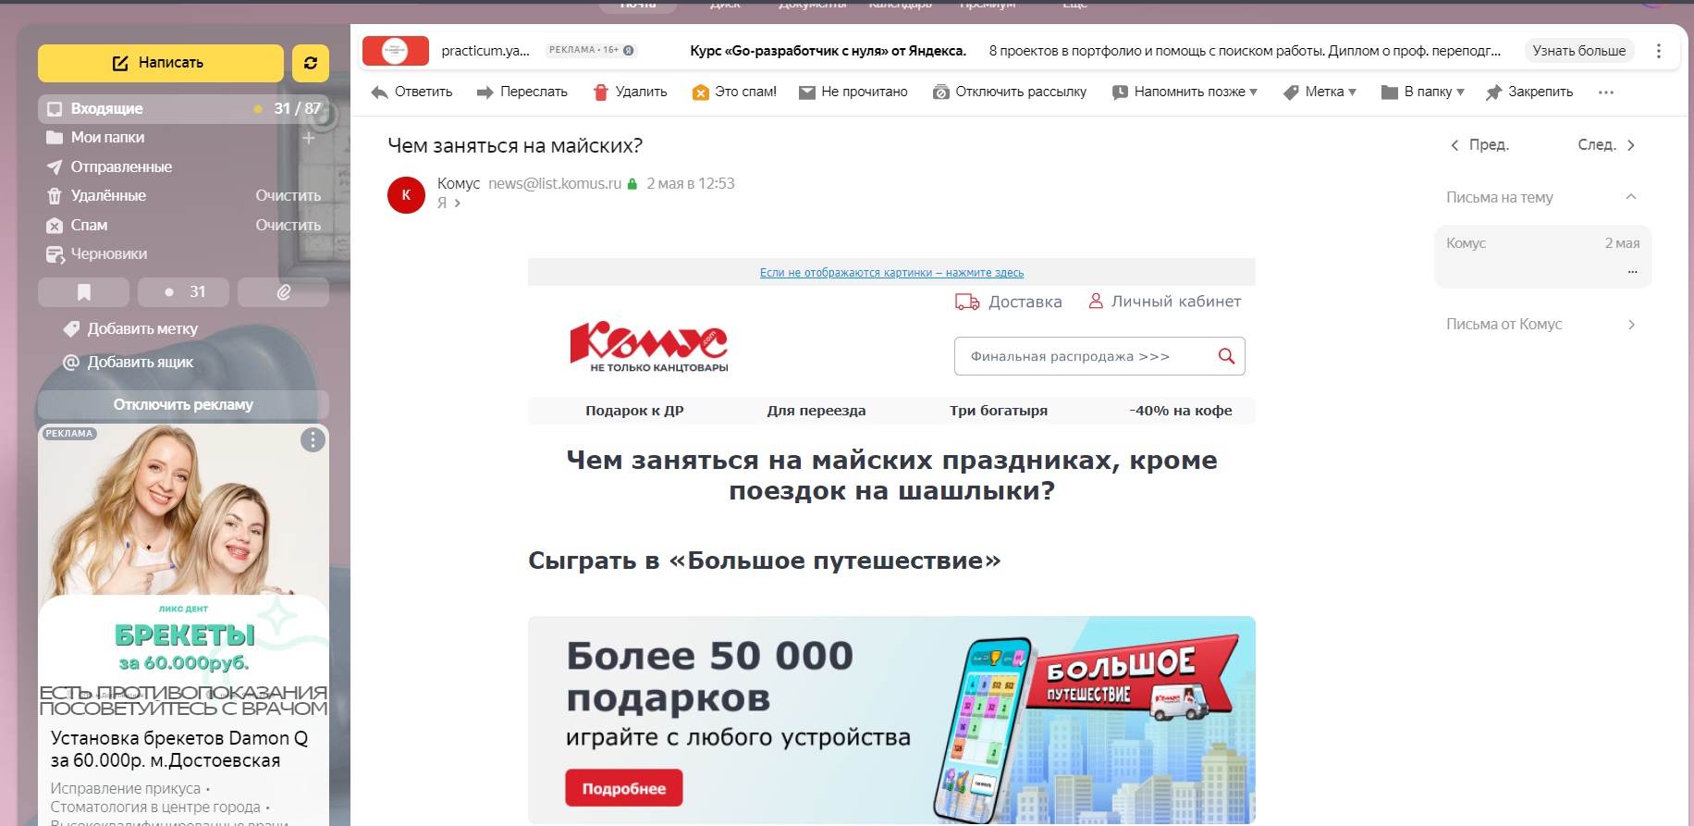
Task: Delete the message with Удалить
Action: point(630,92)
